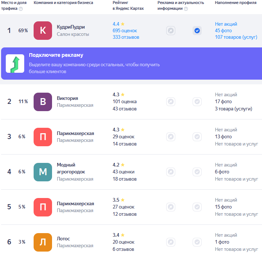Open the 107 товаров (услуг) link

[236, 37]
